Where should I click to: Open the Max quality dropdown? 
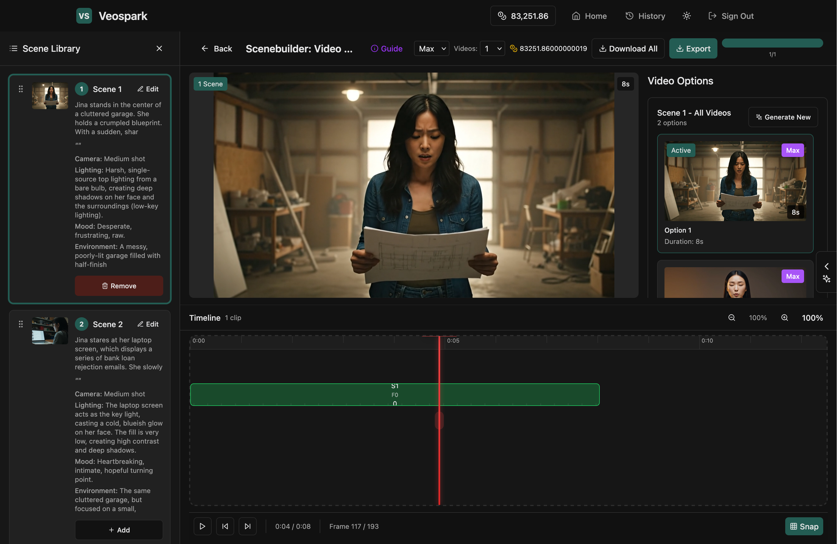(x=431, y=48)
